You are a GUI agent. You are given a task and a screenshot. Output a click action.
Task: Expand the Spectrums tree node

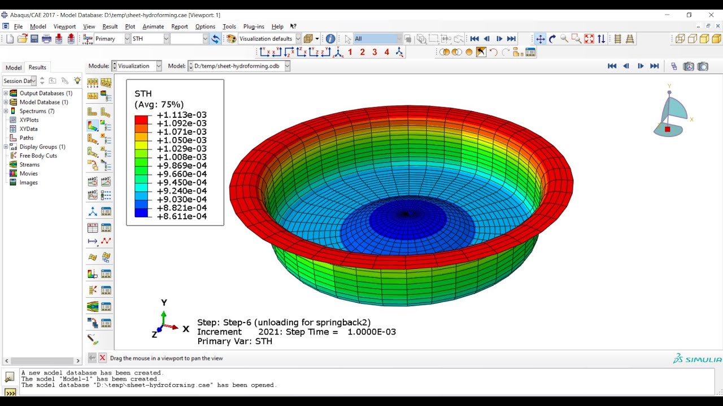tap(6, 111)
